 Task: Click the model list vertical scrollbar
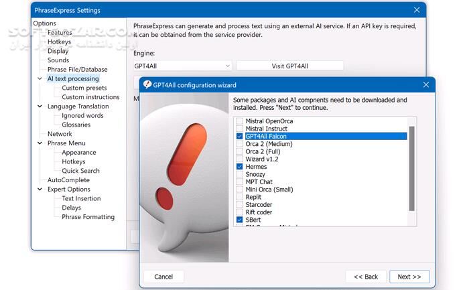pyautogui.click(x=411, y=167)
